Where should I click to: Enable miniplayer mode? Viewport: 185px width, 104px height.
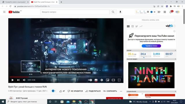(108, 80)
